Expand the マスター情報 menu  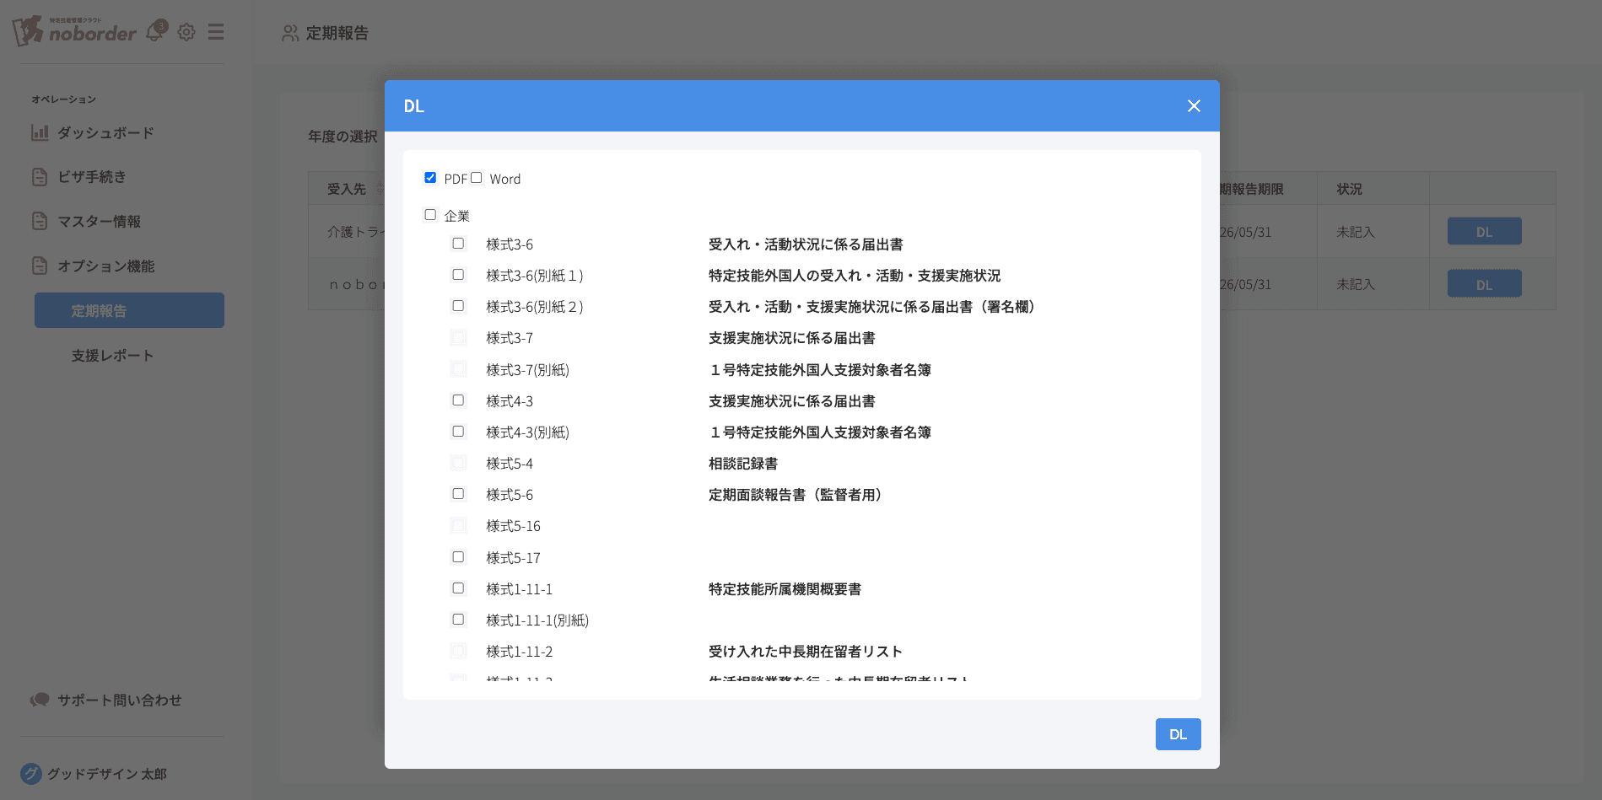click(x=99, y=222)
